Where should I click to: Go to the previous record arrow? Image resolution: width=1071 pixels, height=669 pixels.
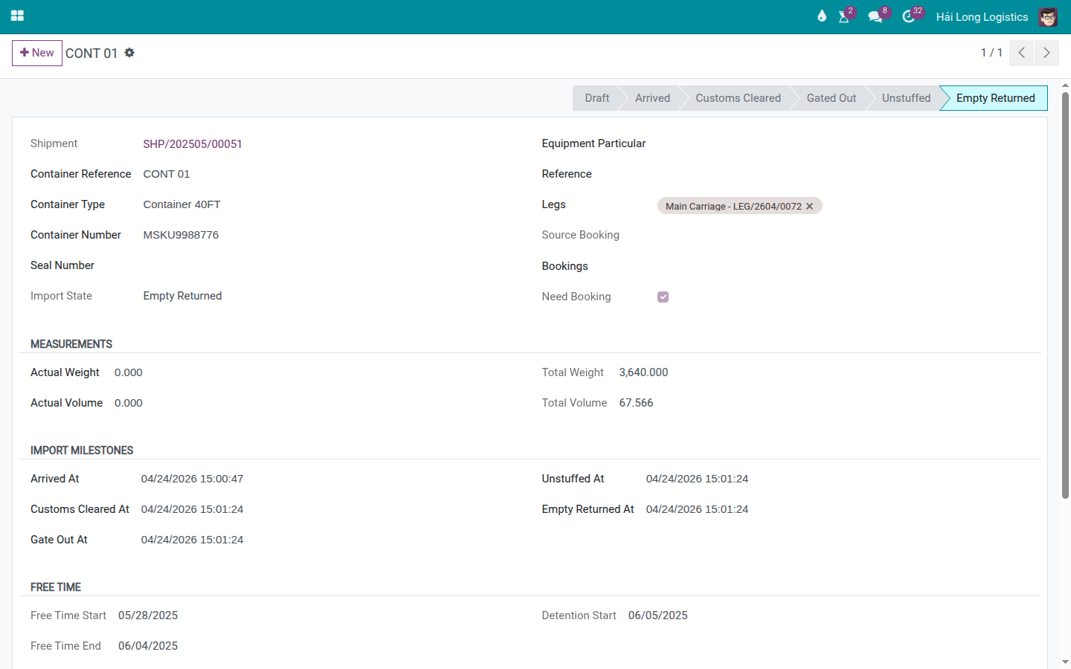pyautogui.click(x=1022, y=53)
